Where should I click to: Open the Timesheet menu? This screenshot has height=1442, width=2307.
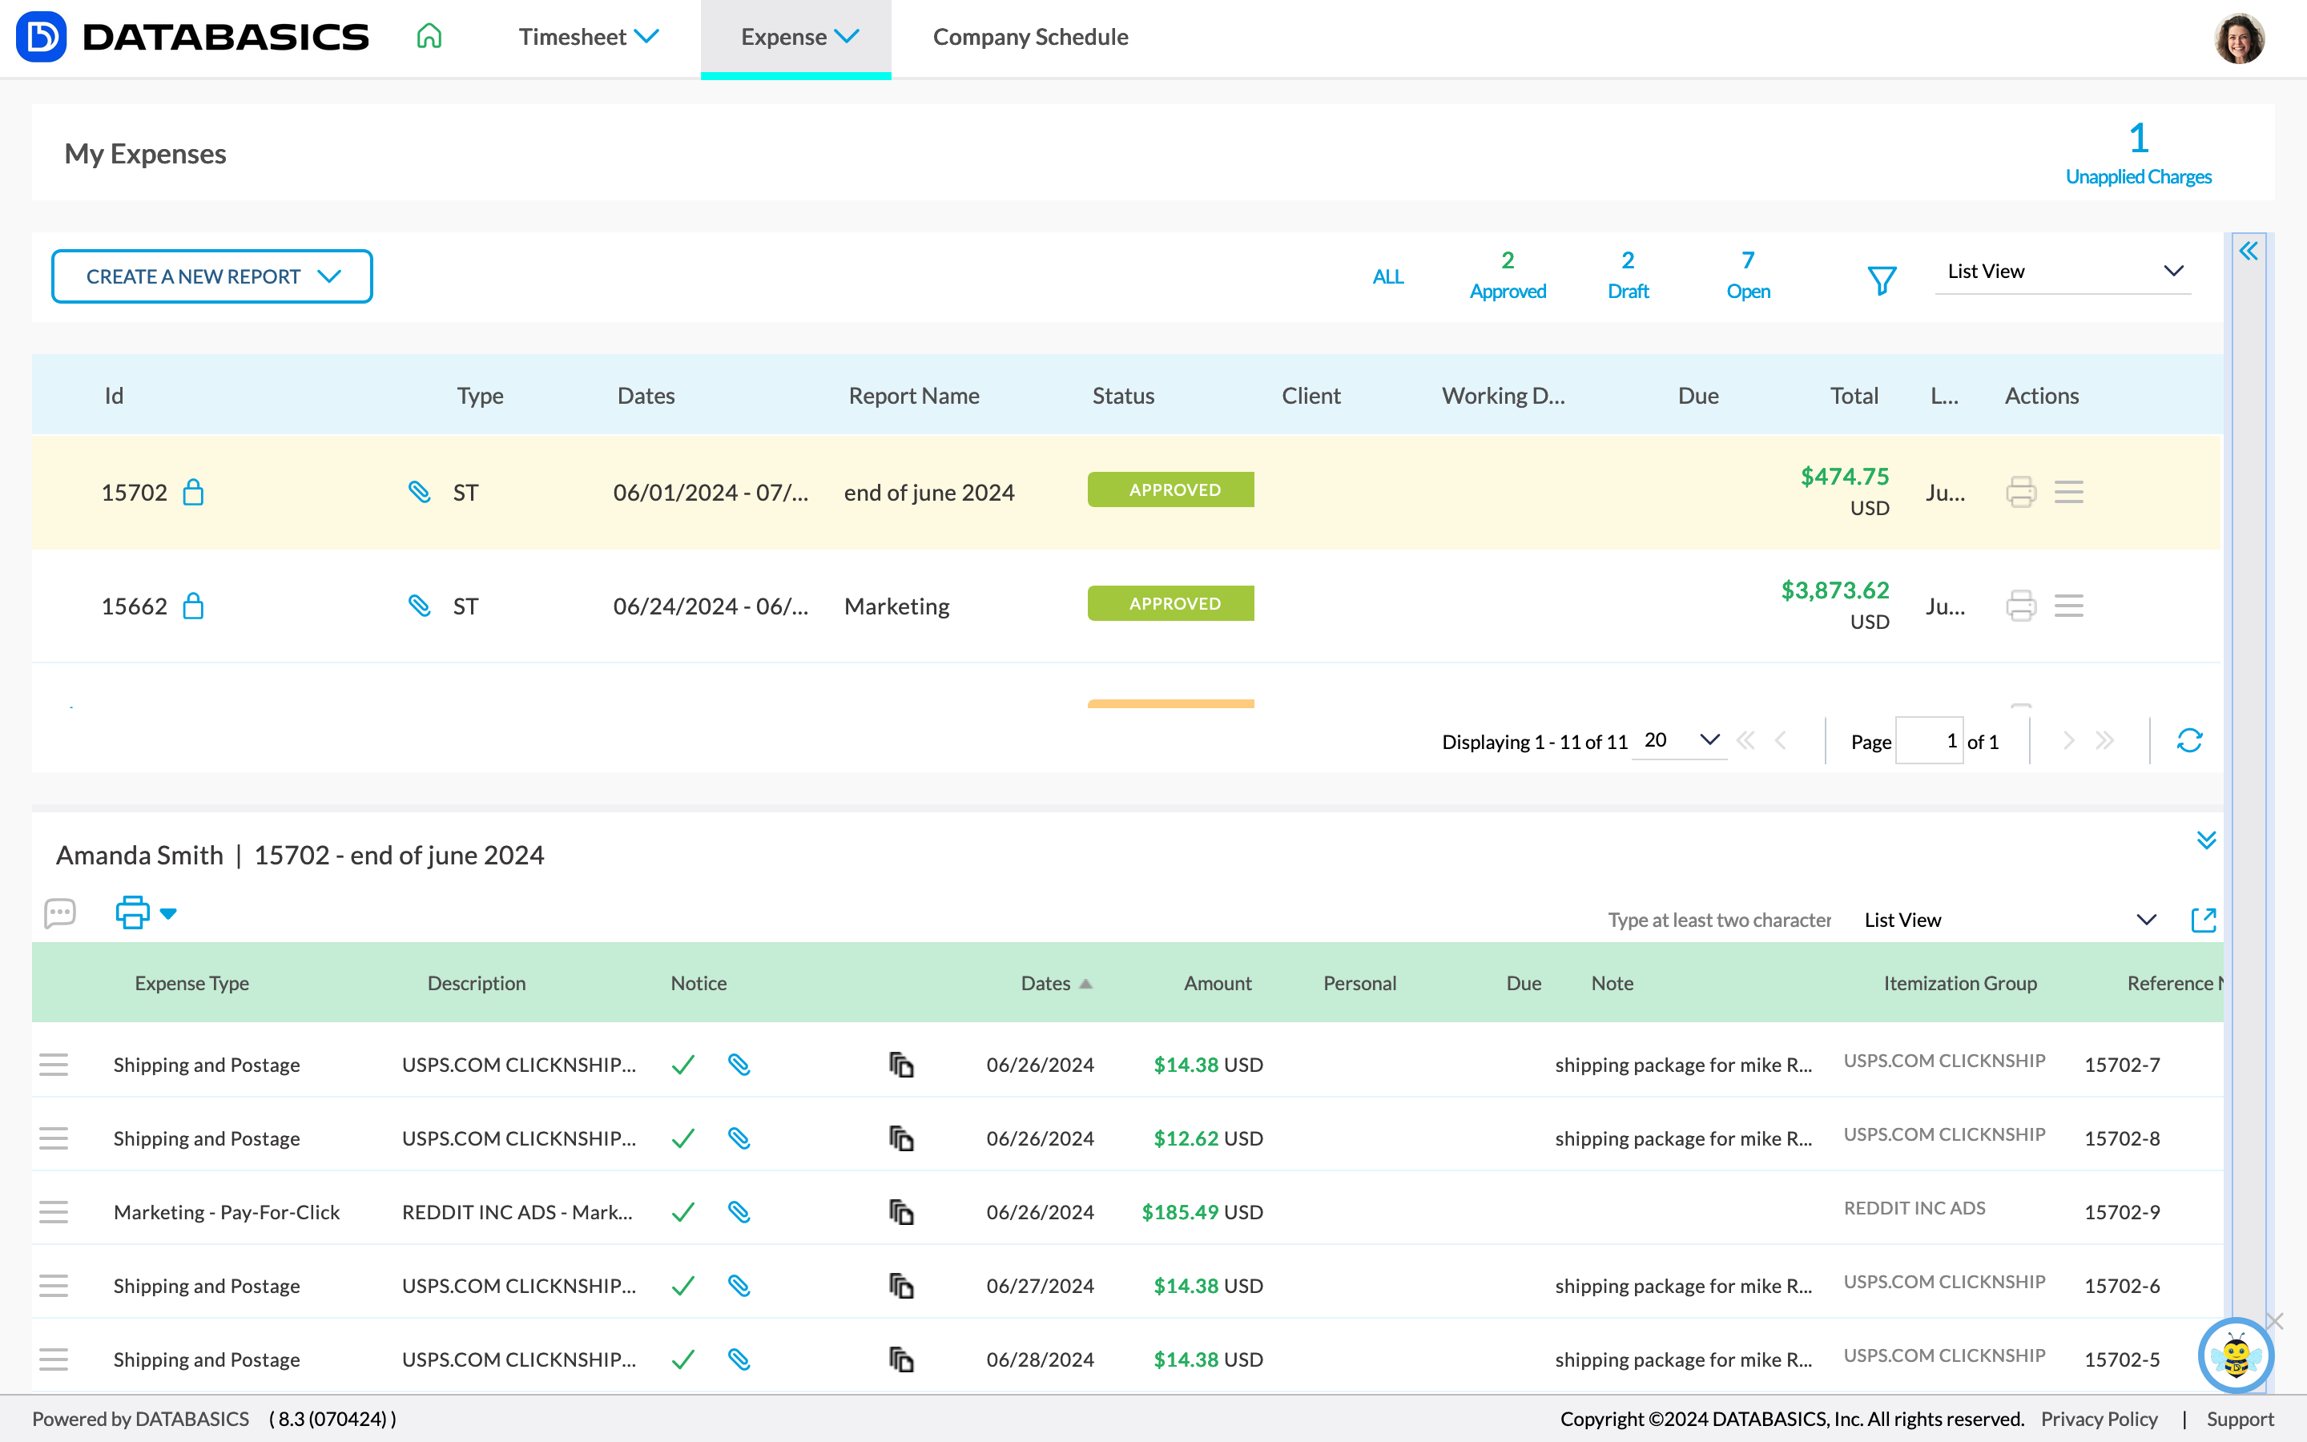pyautogui.click(x=587, y=37)
